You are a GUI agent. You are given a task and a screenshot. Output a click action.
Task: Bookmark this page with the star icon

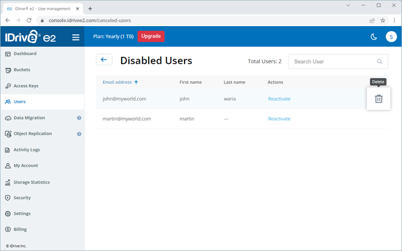coord(383,20)
